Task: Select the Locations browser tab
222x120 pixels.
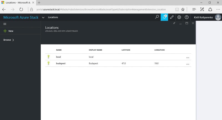Action: [17, 2]
